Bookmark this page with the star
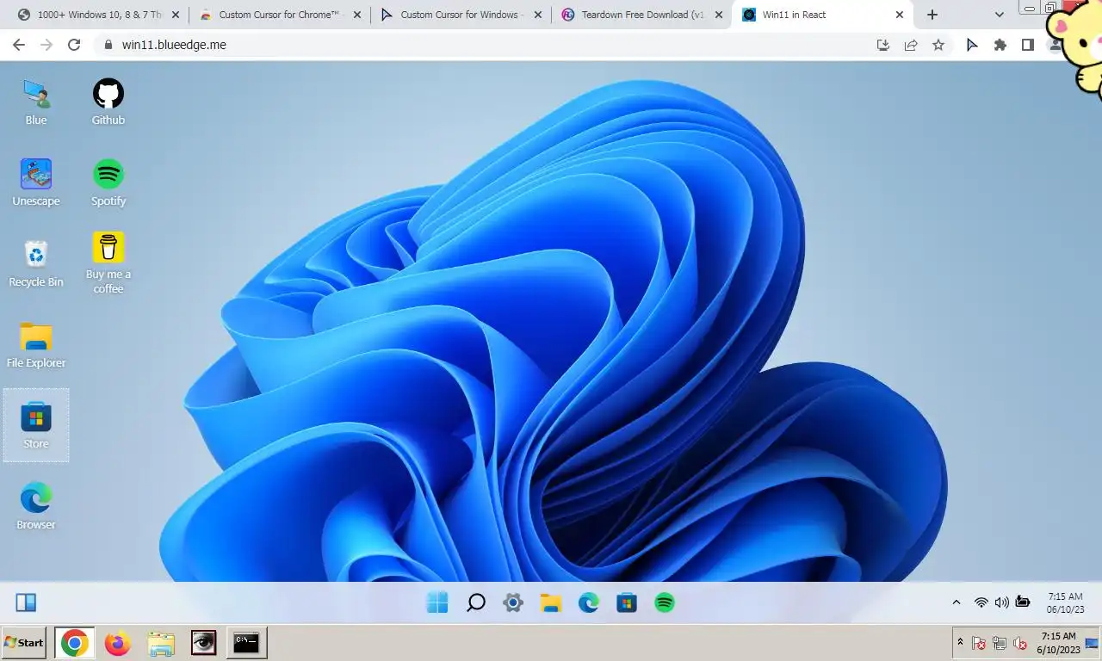 tap(938, 45)
